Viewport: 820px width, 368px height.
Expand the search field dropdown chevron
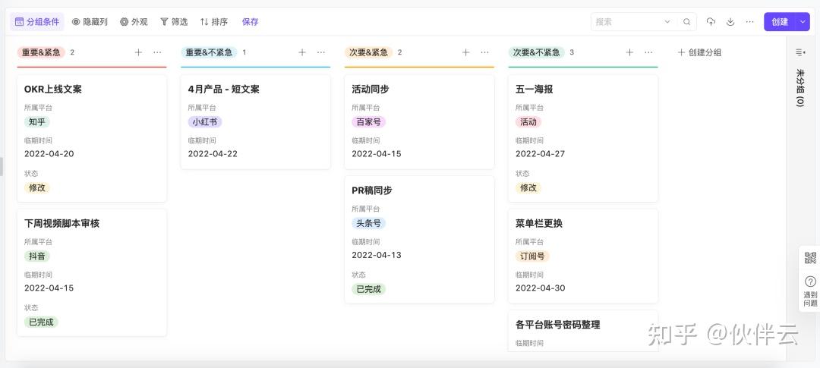point(667,22)
